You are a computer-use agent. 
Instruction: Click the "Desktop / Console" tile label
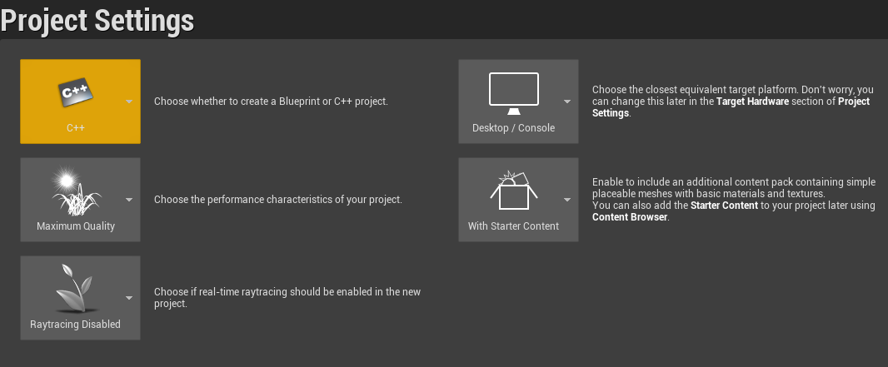(x=513, y=128)
